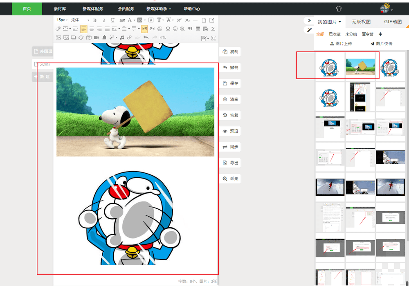The image size is (409, 286).
Task: Toggle italic text formatting
Action: click(x=104, y=20)
